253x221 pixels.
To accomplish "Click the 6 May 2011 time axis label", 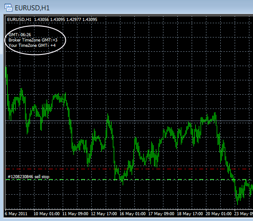I will click(16, 214).
